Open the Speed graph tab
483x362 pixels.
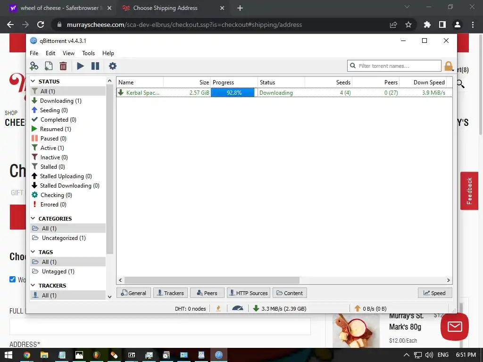[x=435, y=293]
